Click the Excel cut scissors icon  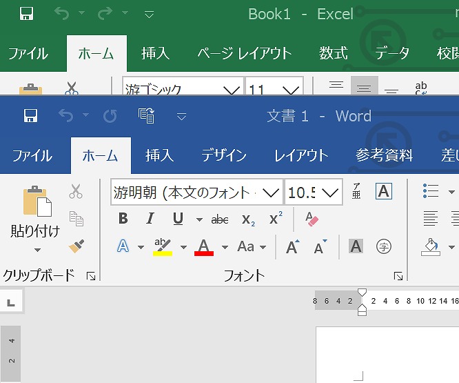pyautogui.click(x=72, y=88)
